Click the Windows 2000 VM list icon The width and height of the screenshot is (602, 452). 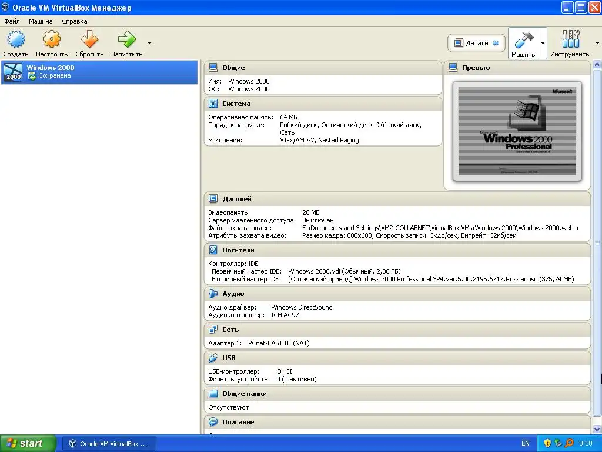(13, 72)
